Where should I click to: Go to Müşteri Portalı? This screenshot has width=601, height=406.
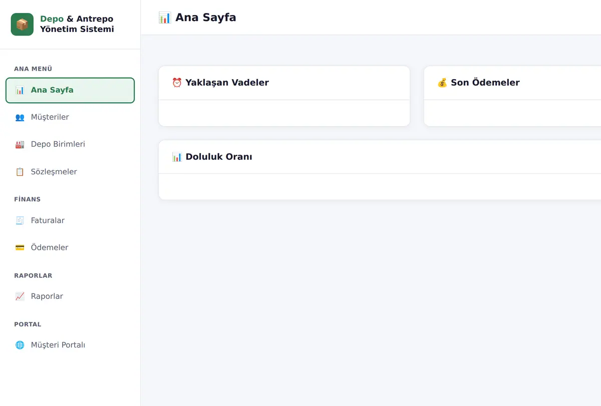tap(70, 345)
